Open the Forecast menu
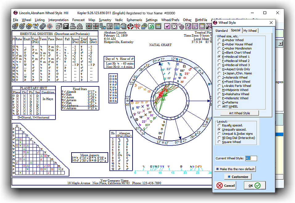Screen dimensions: 295x203 point(78,20)
